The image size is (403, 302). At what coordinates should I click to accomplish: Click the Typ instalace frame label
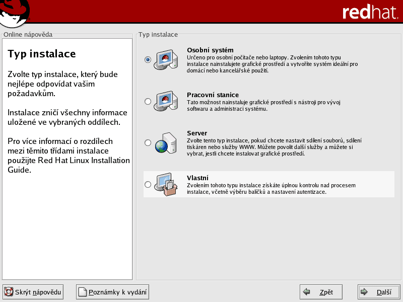[158, 34]
